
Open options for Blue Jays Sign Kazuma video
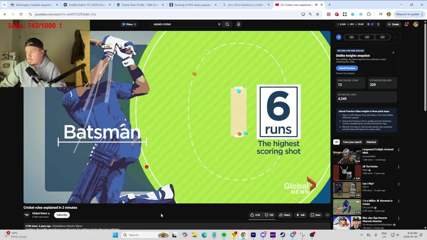399,218
